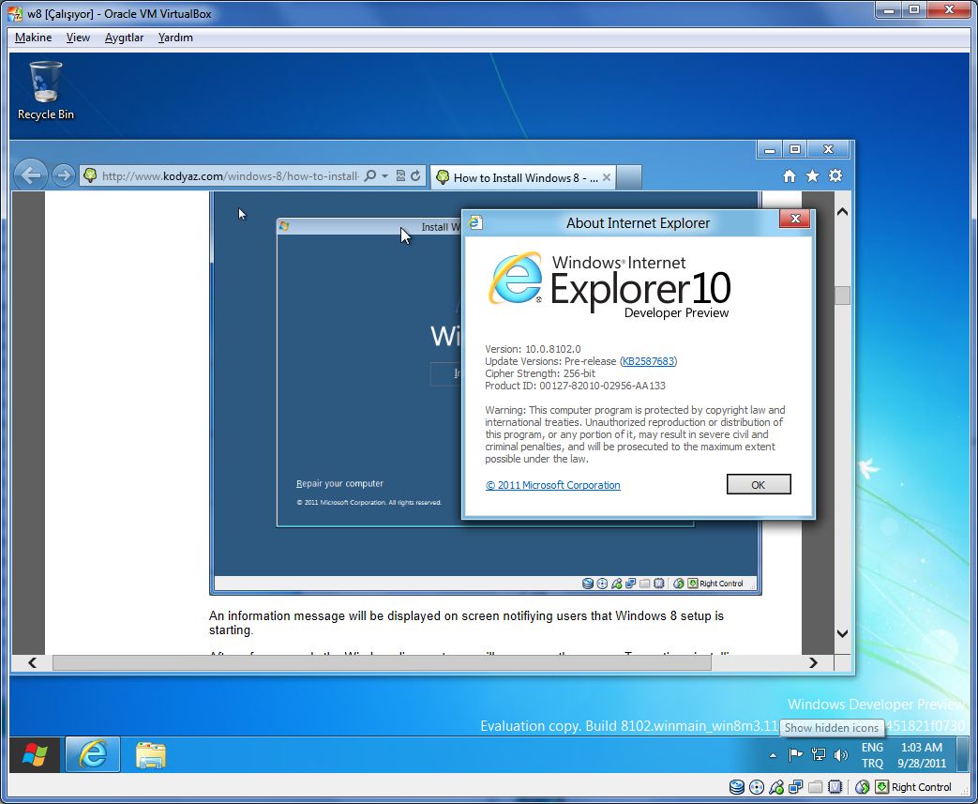Click the horizontal scrollbar right arrow
Screen dimensions: 978x804
point(813,662)
